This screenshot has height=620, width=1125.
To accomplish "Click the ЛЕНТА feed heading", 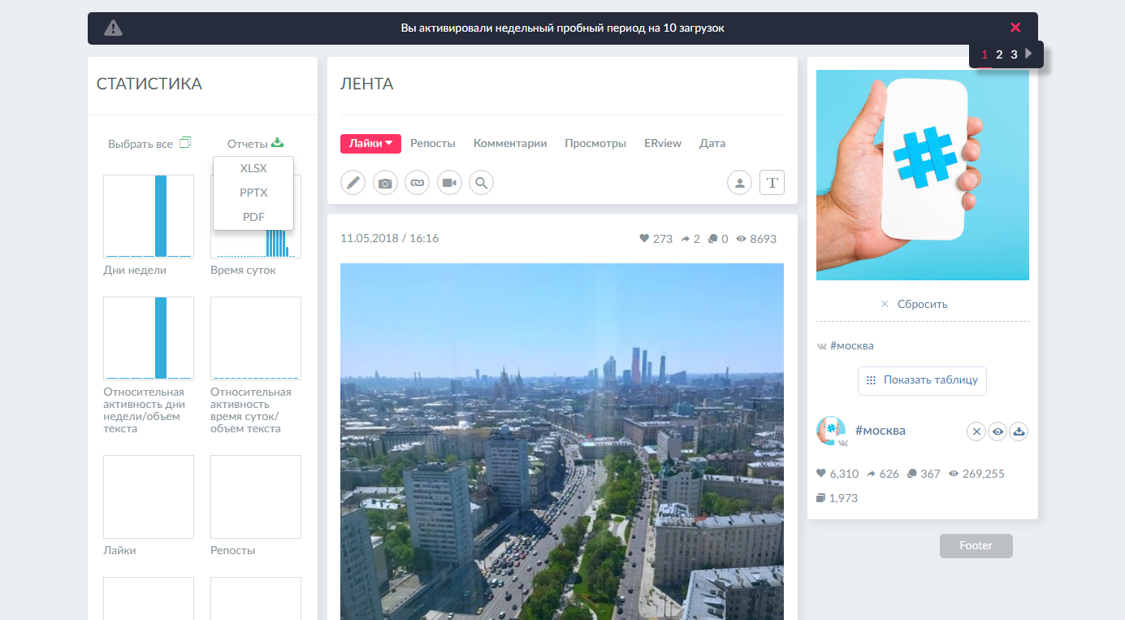I will pos(367,84).
